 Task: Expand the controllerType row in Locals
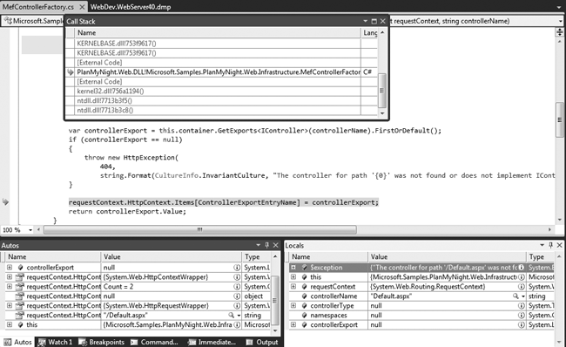(293, 305)
